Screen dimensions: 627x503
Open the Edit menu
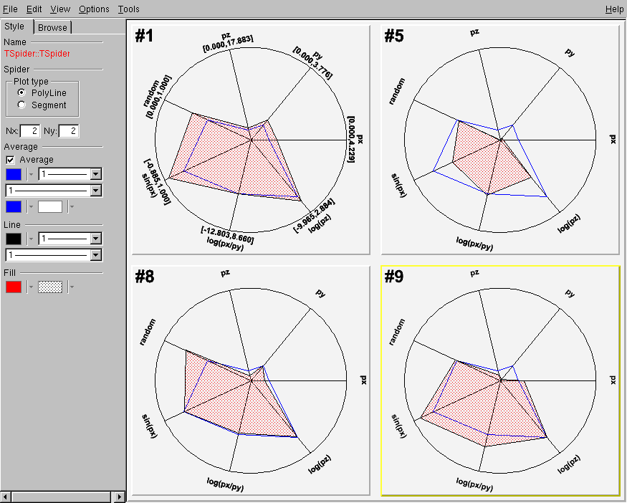[x=34, y=9]
